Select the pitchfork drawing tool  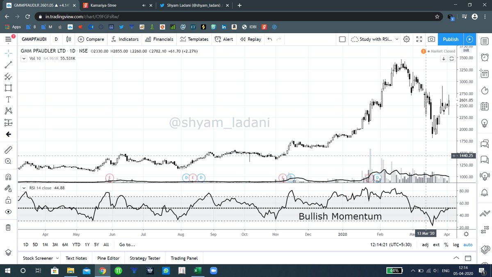8,76
